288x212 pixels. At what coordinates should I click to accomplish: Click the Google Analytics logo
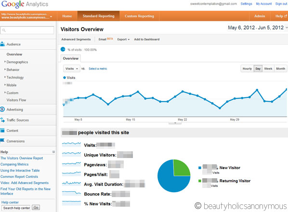point(25,4)
